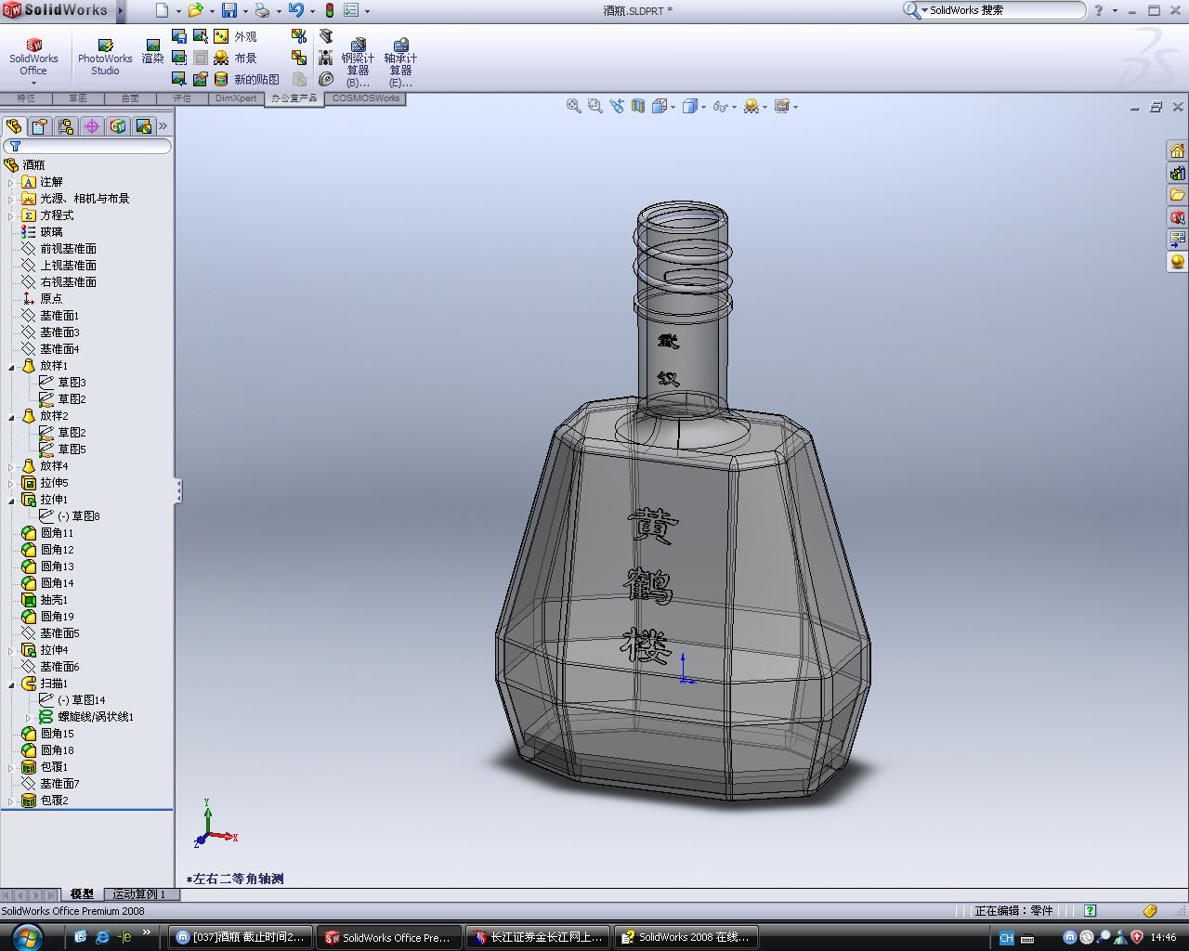Image resolution: width=1189 pixels, height=951 pixels.
Task: Open the 钢梁计算器 beam calculator
Action: coord(358,63)
